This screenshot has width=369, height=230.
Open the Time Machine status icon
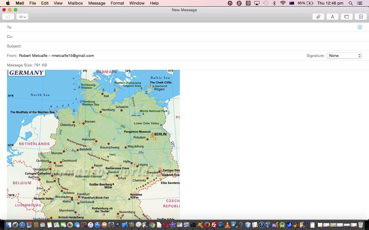266,3
